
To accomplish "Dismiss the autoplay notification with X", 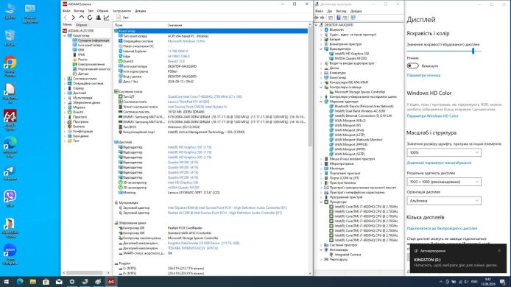I will coord(499,250).
